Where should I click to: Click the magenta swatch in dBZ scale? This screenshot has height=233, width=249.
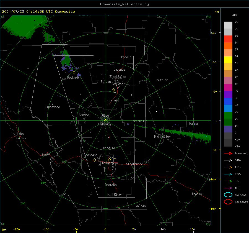(x=228, y=88)
